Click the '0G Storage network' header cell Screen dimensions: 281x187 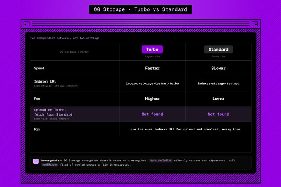[x=74, y=52]
